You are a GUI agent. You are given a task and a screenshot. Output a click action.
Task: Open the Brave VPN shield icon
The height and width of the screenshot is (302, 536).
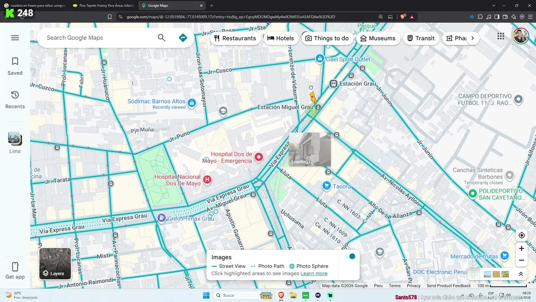(522, 17)
